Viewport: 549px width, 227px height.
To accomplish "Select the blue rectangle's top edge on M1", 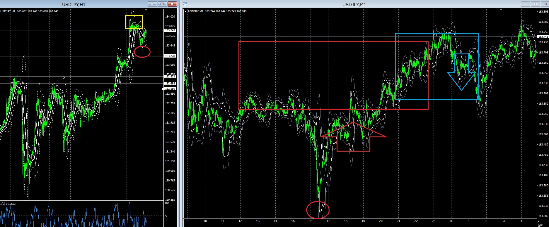I will pos(437,34).
